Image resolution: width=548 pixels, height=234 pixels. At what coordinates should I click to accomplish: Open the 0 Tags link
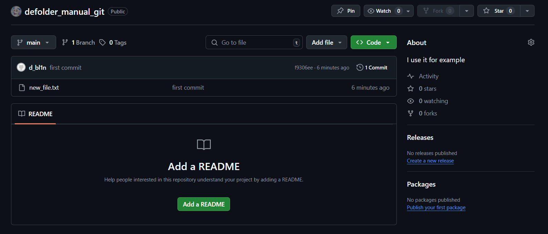point(113,42)
